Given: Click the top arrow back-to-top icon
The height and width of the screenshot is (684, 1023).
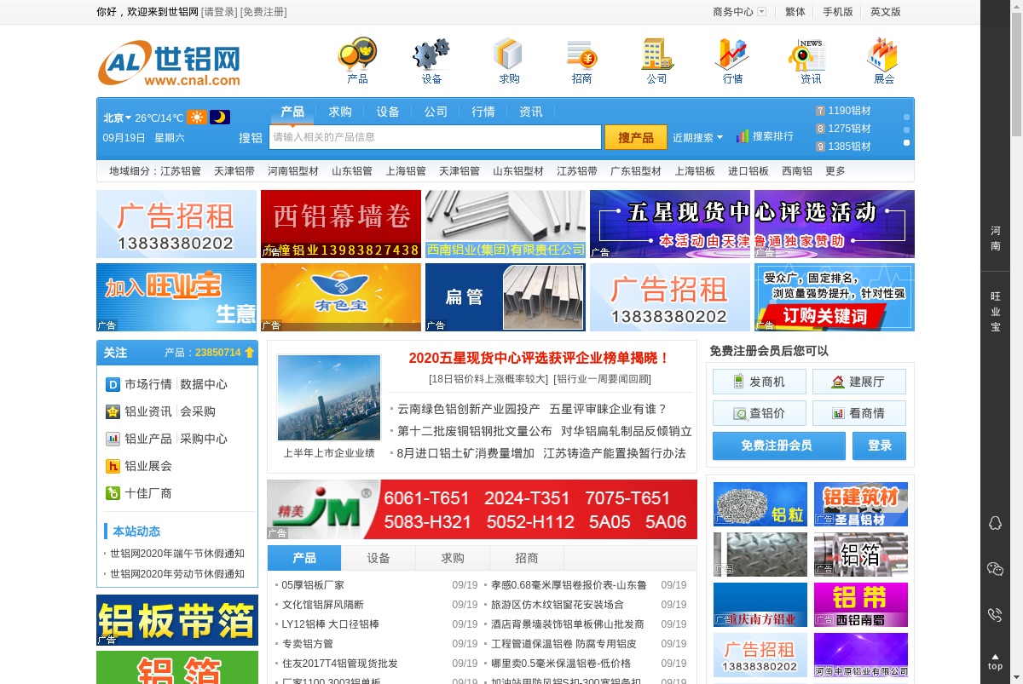Looking at the screenshot, I should click(995, 661).
